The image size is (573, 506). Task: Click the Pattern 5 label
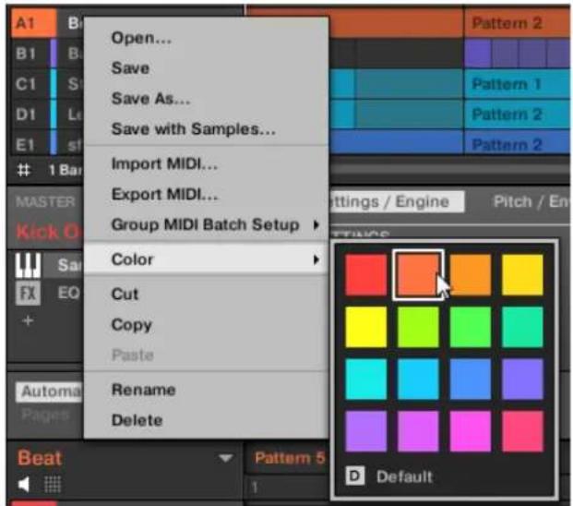click(290, 458)
